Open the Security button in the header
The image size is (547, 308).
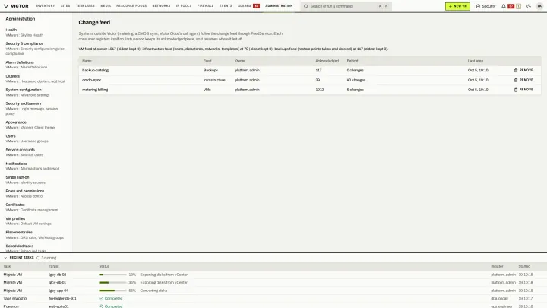pyautogui.click(x=485, y=6)
